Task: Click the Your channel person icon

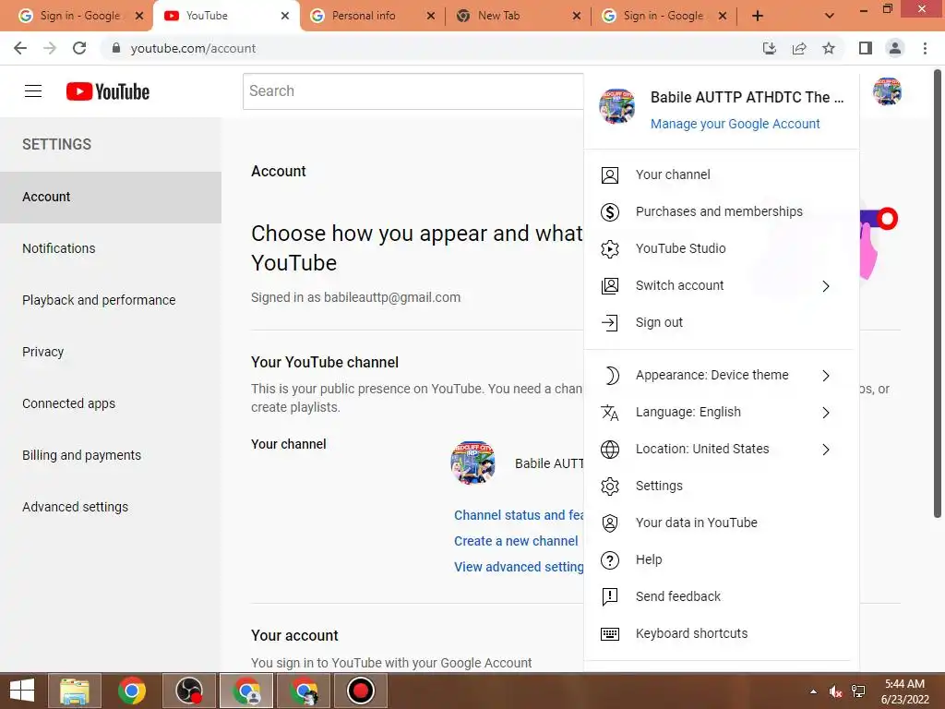Action: 610,174
